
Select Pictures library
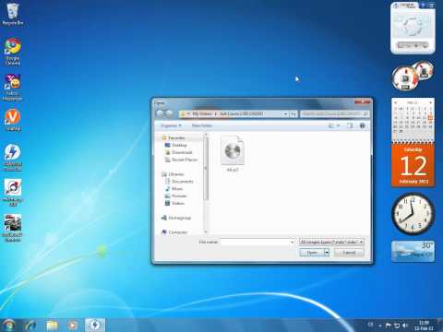[179, 196]
